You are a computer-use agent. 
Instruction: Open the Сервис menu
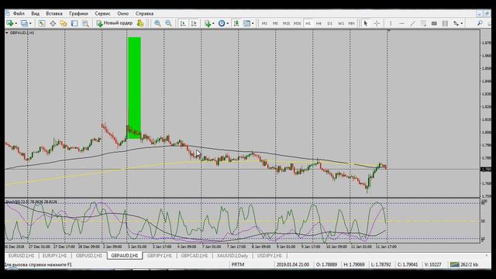(102, 14)
